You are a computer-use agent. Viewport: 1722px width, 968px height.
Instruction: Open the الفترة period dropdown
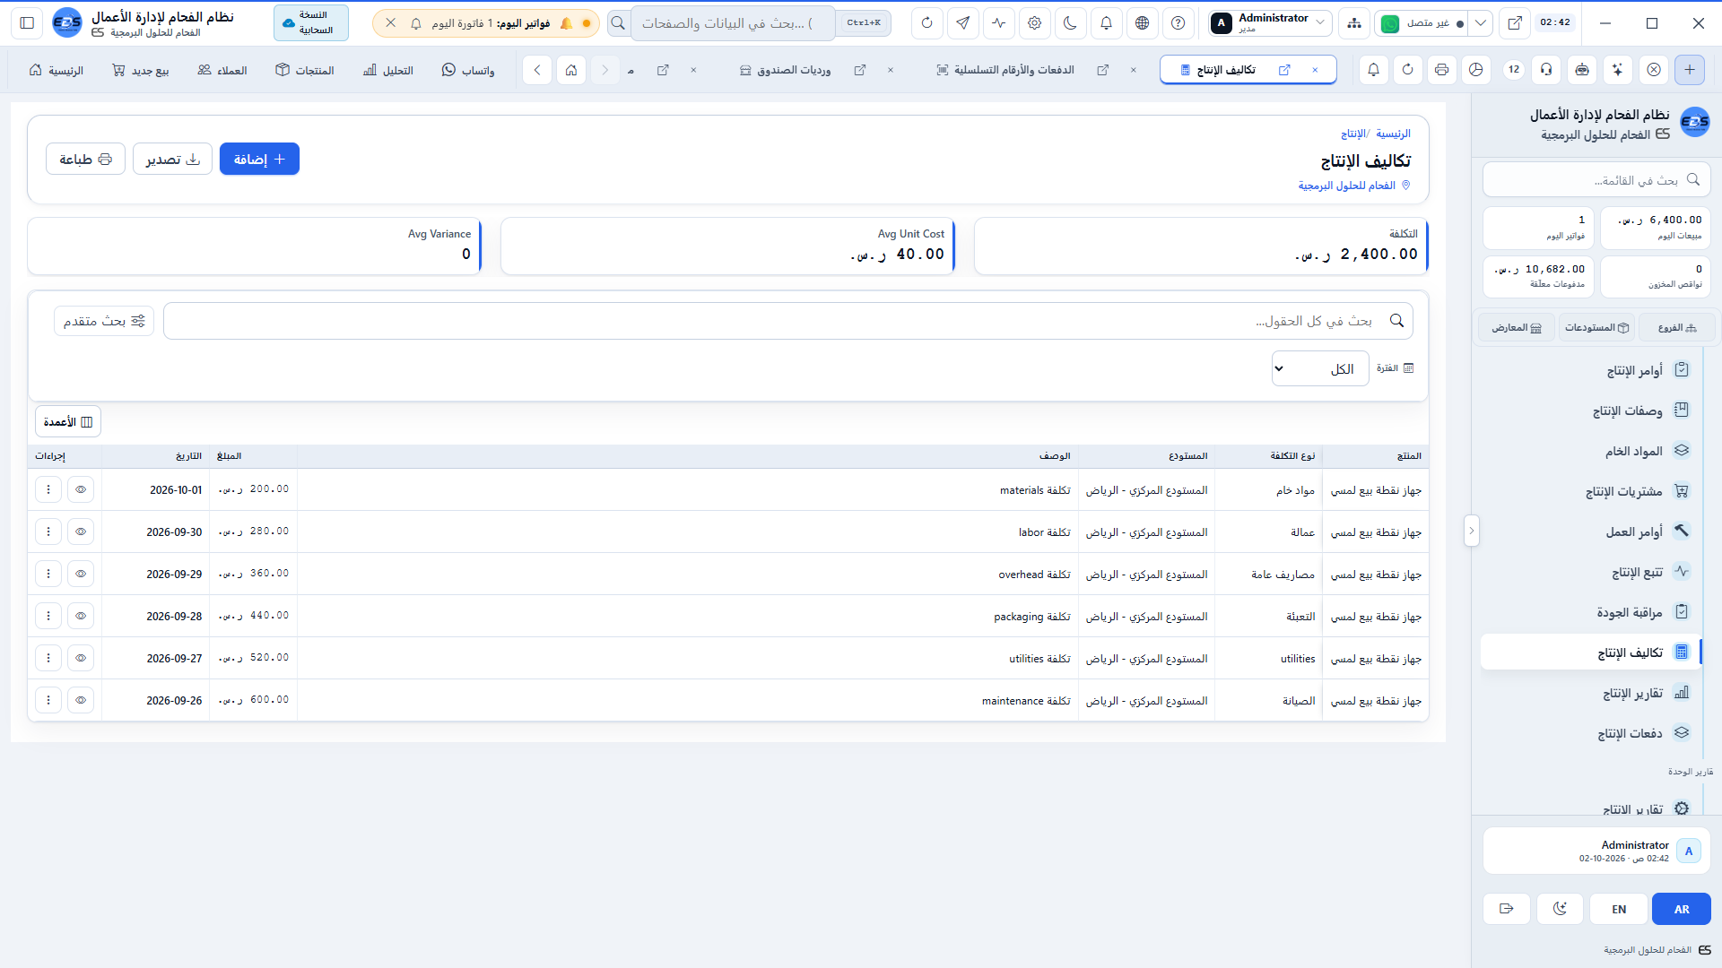click(1320, 369)
